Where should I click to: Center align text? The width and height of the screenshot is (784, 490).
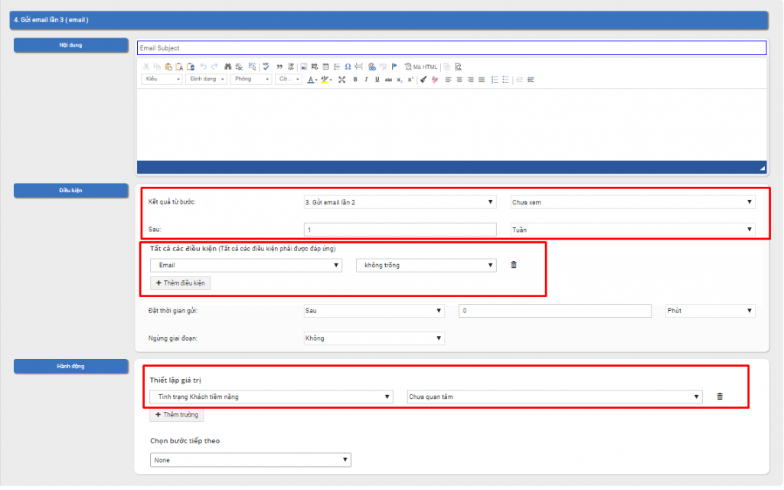(459, 80)
